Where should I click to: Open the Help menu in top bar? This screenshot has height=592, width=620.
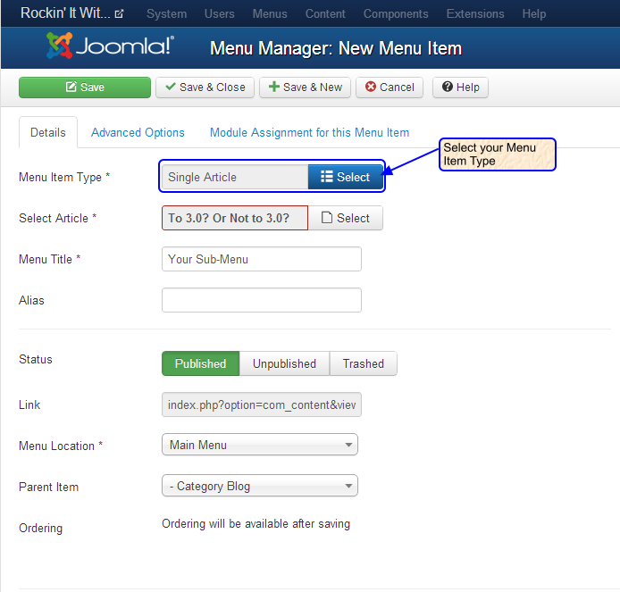534,13
